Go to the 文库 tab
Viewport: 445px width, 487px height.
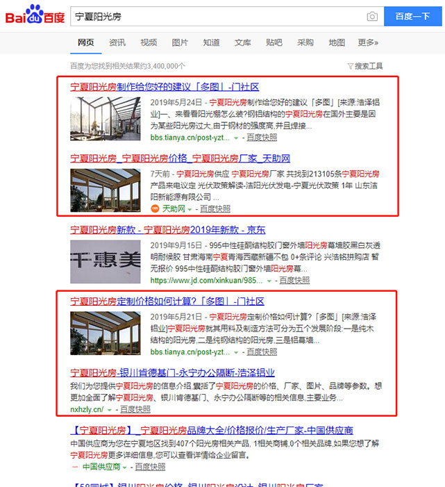coord(243,42)
